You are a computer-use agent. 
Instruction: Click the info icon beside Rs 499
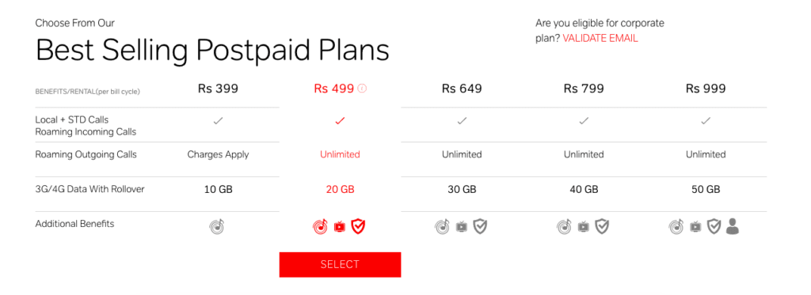[362, 89]
